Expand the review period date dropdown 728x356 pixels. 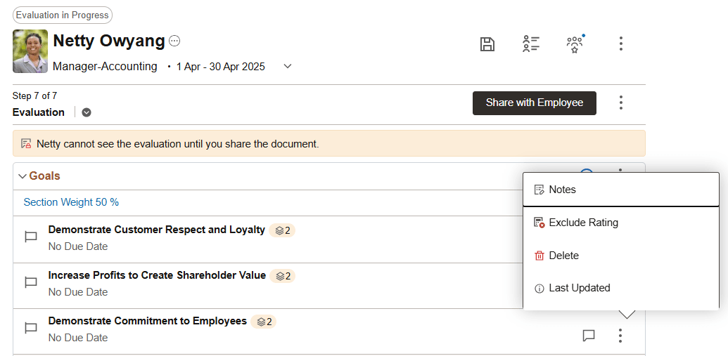pyautogui.click(x=288, y=66)
